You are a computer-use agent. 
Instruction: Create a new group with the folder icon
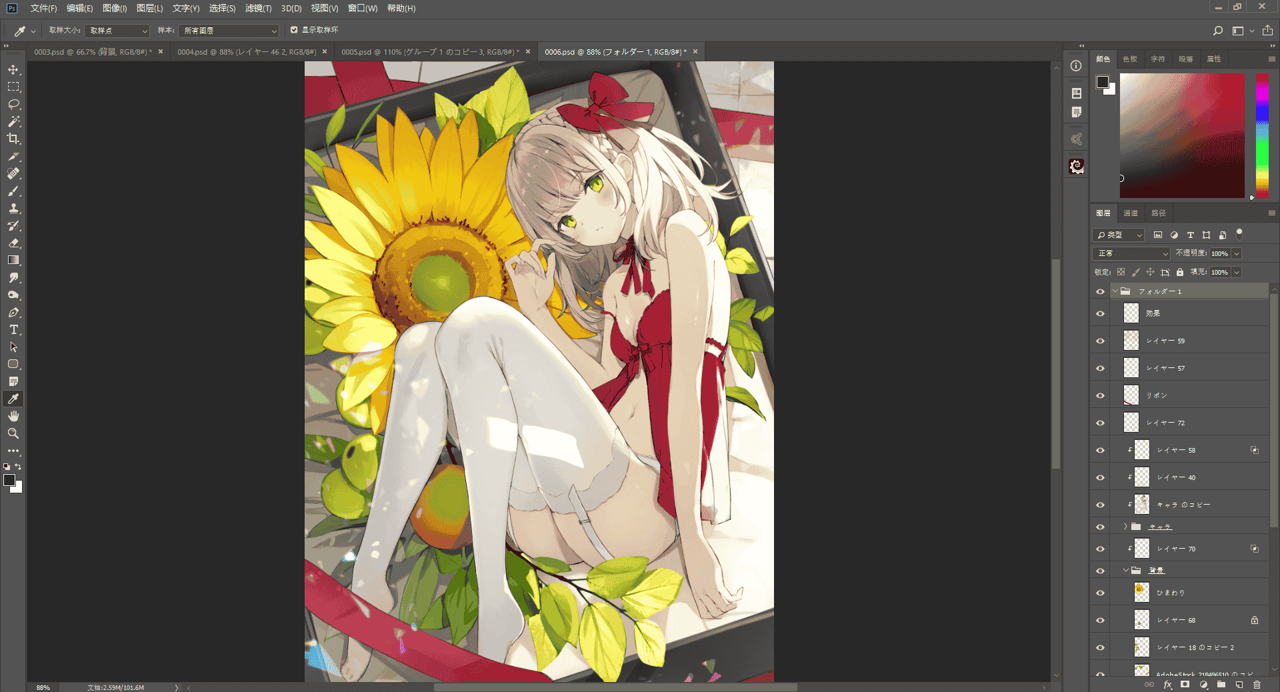coord(1221,685)
